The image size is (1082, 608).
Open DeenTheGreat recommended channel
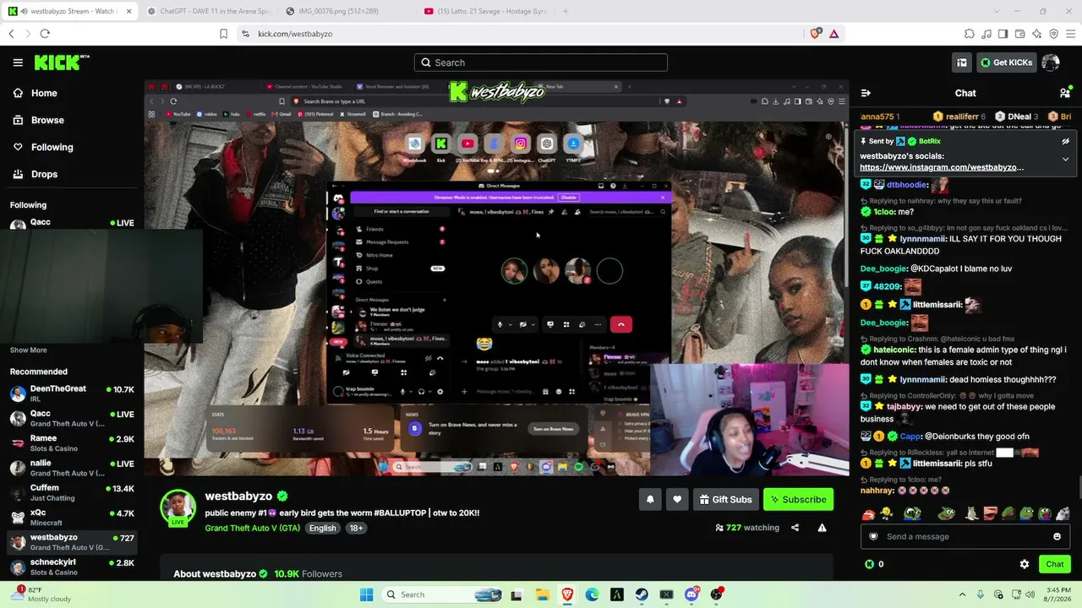72,394
